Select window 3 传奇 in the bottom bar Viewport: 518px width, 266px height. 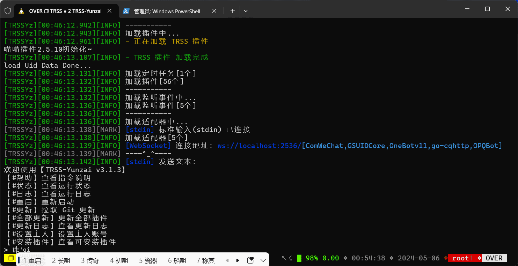tap(89, 260)
